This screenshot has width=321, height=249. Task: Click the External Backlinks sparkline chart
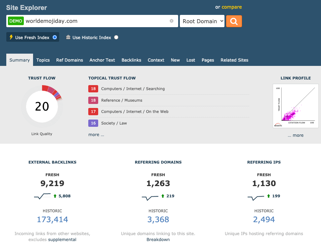pyautogui.click(x=42, y=196)
